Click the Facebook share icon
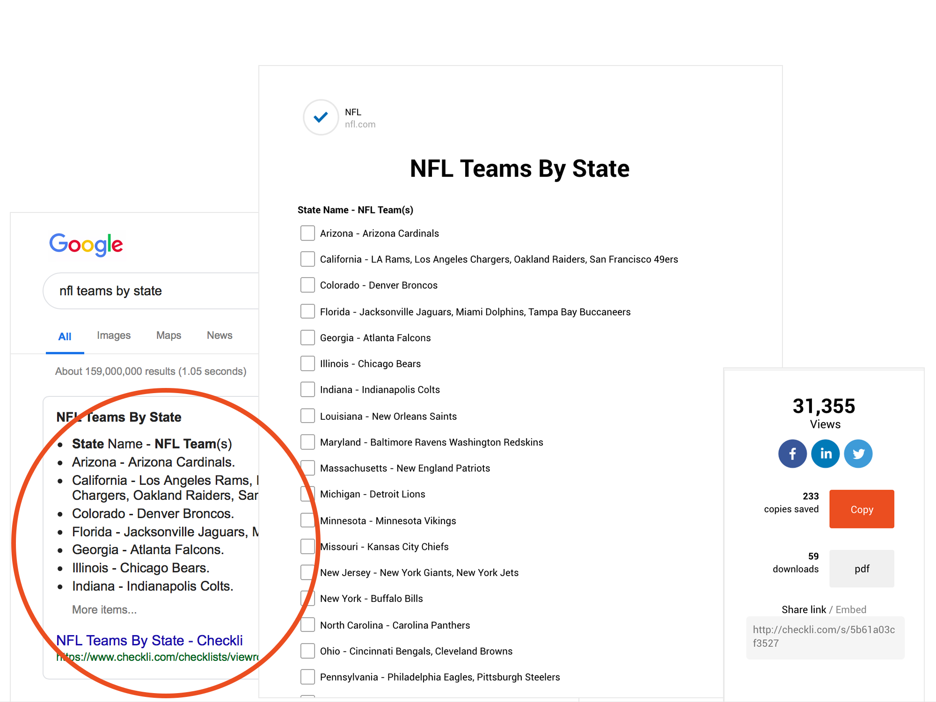This screenshot has height=702, width=936. [x=792, y=453]
